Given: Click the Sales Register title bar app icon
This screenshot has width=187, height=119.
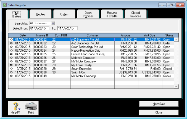Looking at the screenshot, I should tap(5, 5).
